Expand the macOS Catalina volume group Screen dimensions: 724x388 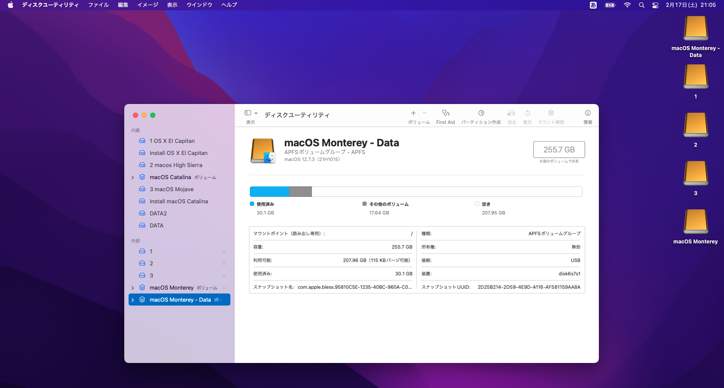(132, 177)
